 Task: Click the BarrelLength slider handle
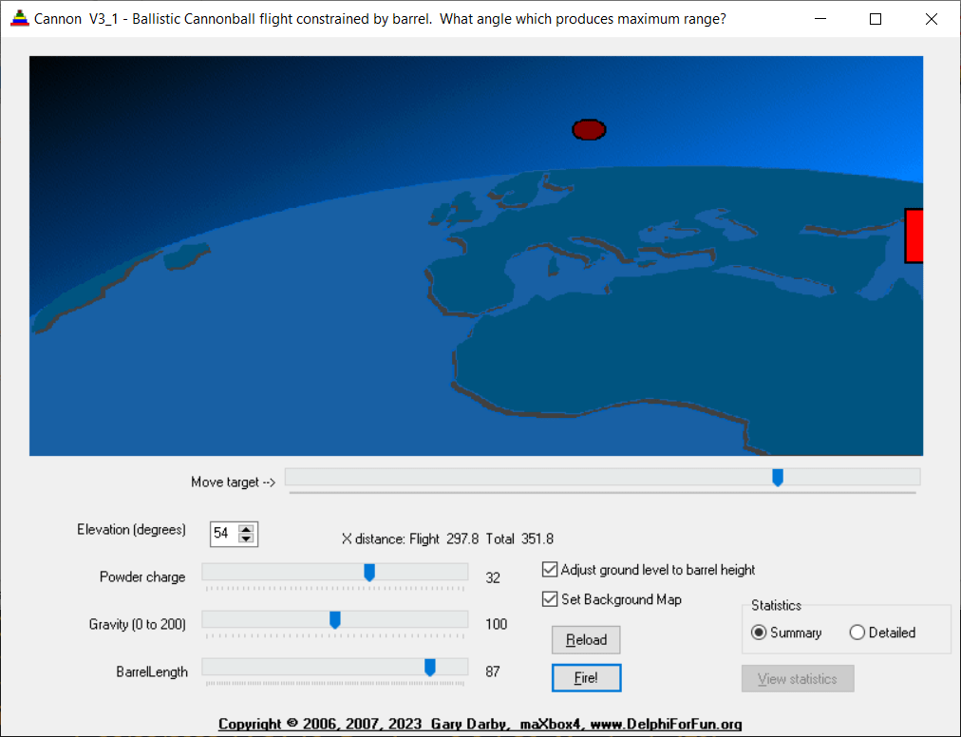(x=430, y=668)
